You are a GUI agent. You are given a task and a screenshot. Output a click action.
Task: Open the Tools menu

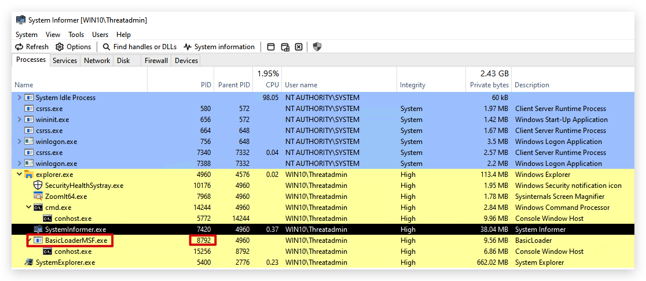pos(76,35)
